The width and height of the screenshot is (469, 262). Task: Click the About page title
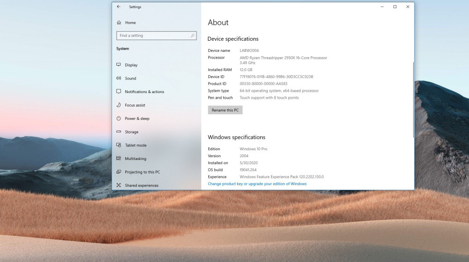[218, 22]
